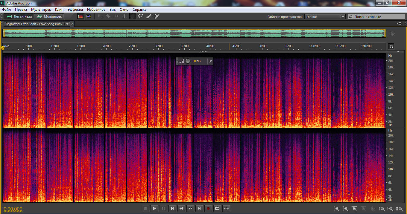Zoom in amplitude icon at bottom right
The image size is (407, 214).
337,209
